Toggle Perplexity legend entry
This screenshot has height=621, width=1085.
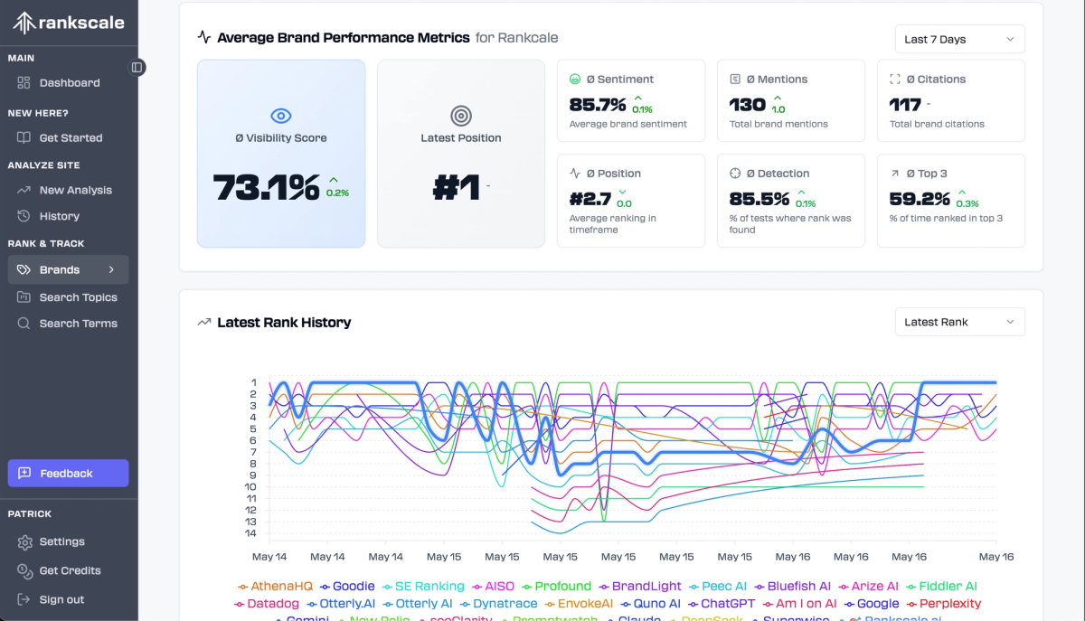click(x=943, y=604)
